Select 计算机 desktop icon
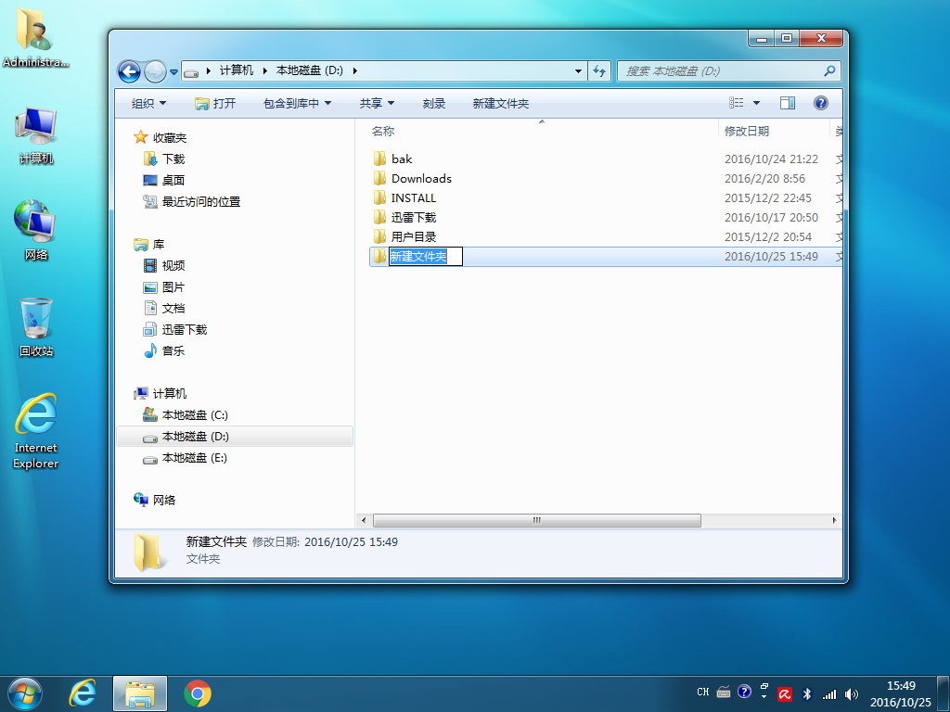The width and height of the screenshot is (950, 712). pyautogui.click(x=36, y=135)
